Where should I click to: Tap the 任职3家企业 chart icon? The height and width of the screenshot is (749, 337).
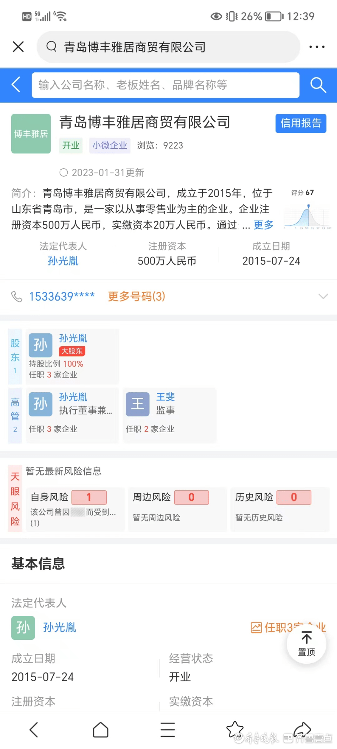pos(256,628)
